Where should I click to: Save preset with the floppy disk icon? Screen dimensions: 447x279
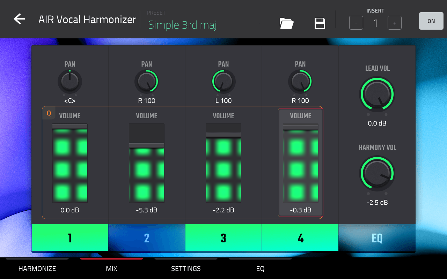[x=320, y=23]
